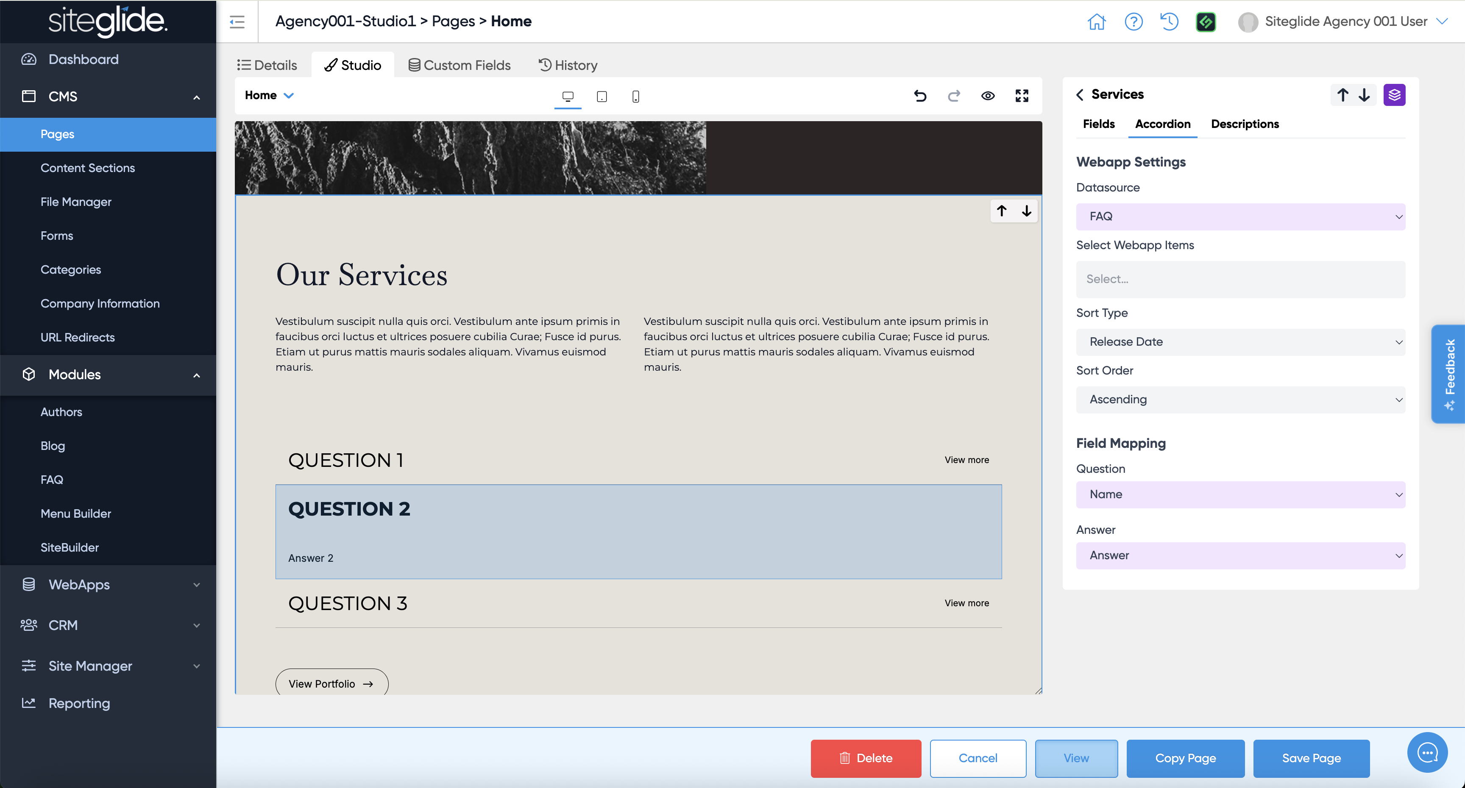This screenshot has width=1465, height=788.
Task: Switch to mobile device preview
Action: coord(635,97)
